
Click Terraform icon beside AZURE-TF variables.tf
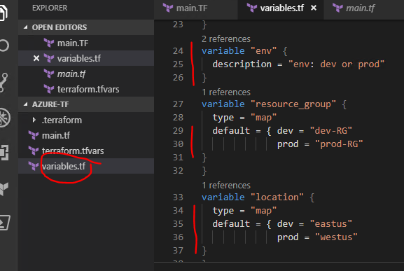click(x=34, y=166)
